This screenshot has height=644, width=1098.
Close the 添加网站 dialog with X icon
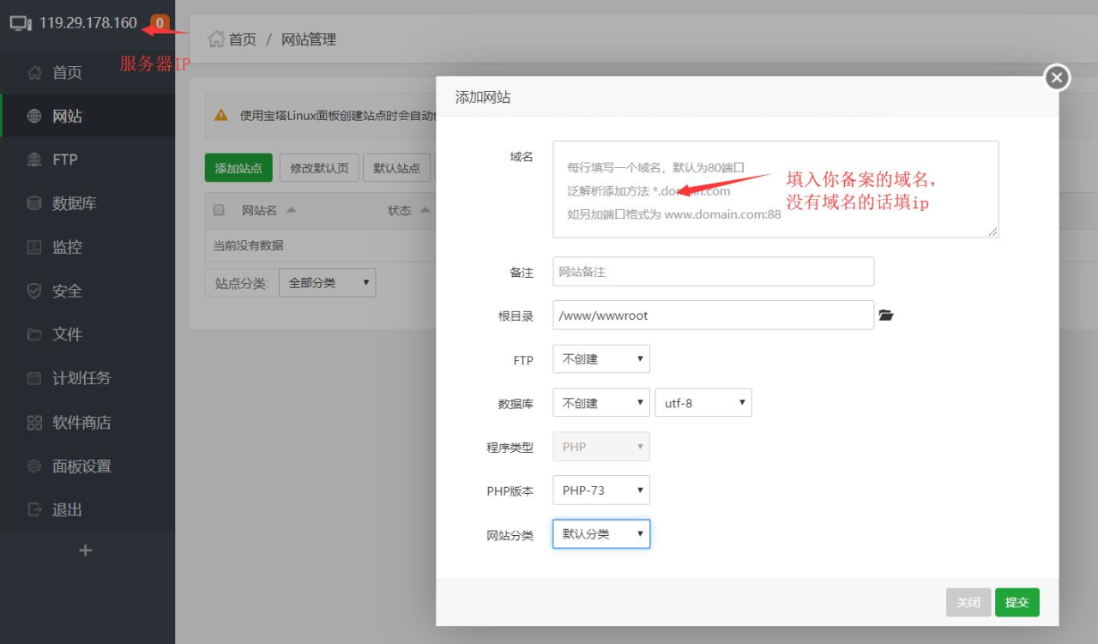(x=1057, y=78)
